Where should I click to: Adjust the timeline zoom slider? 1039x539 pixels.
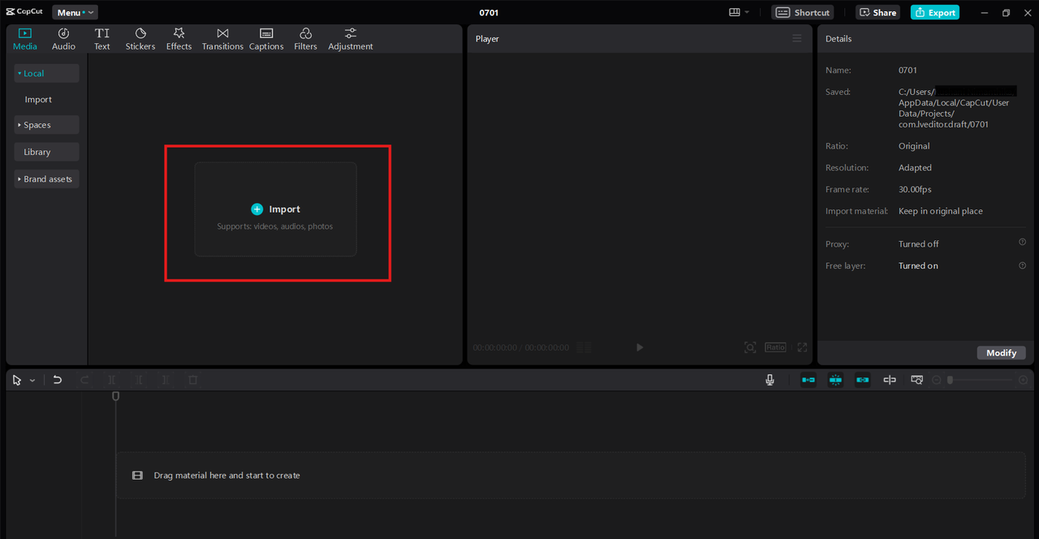point(980,380)
